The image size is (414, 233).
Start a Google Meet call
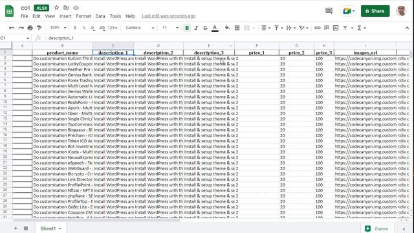coord(349,11)
